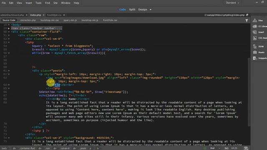The height and width of the screenshot is (150, 267).
Task: Open related file bootstrap.min.js
Action: click(x=90, y=20)
